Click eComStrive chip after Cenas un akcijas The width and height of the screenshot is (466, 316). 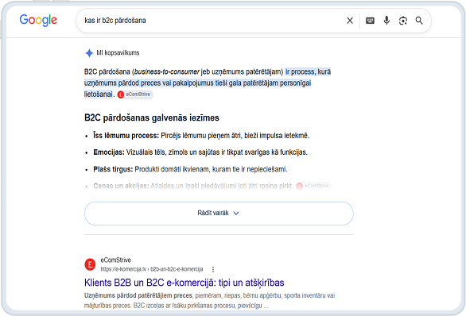click(313, 186)
